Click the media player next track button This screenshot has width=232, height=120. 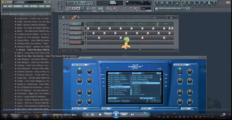point(124,115)
